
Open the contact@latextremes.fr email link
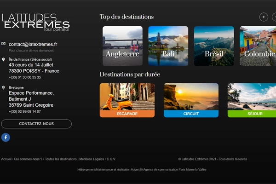[33, 44]
